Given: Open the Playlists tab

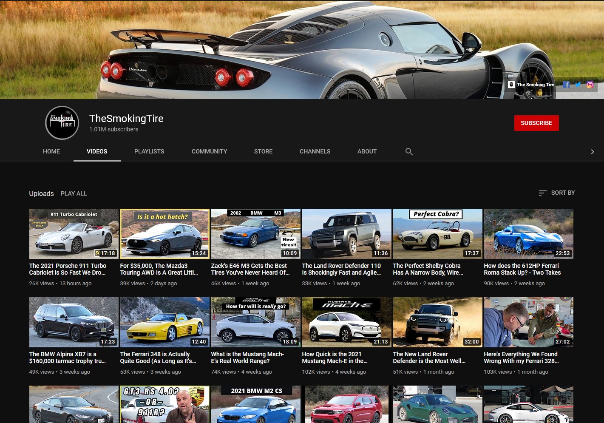Looking at the screenshot, I should point(149,151).
